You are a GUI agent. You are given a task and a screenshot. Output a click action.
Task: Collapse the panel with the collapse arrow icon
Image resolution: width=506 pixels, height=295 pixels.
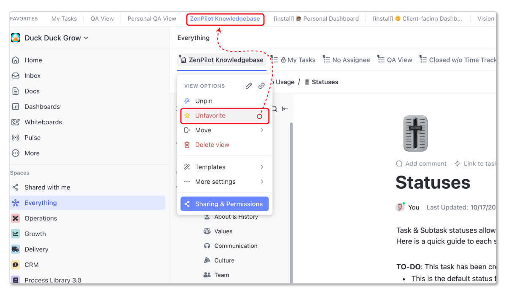pyautogui.click(x=285, y=109)
